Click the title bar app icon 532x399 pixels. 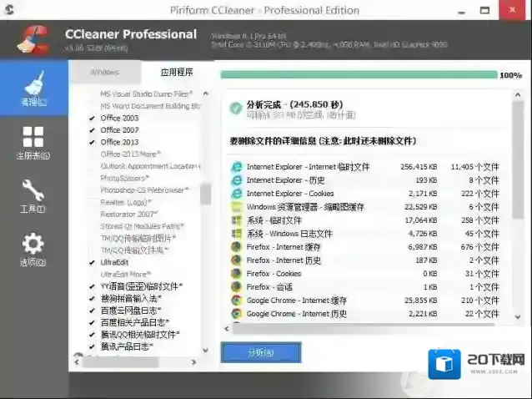[9, 10]
